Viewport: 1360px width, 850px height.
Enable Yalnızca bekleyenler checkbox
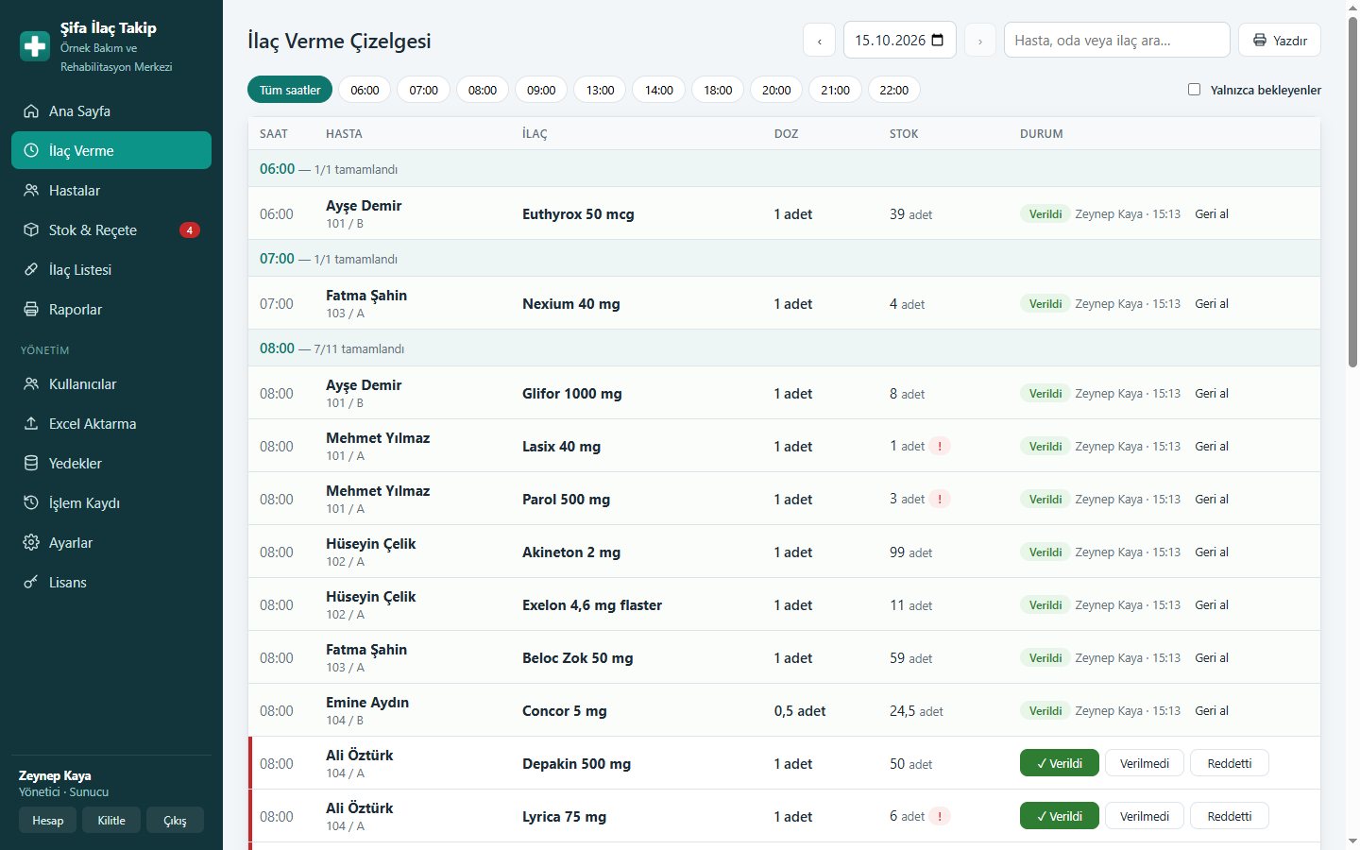coord(1194,90)
